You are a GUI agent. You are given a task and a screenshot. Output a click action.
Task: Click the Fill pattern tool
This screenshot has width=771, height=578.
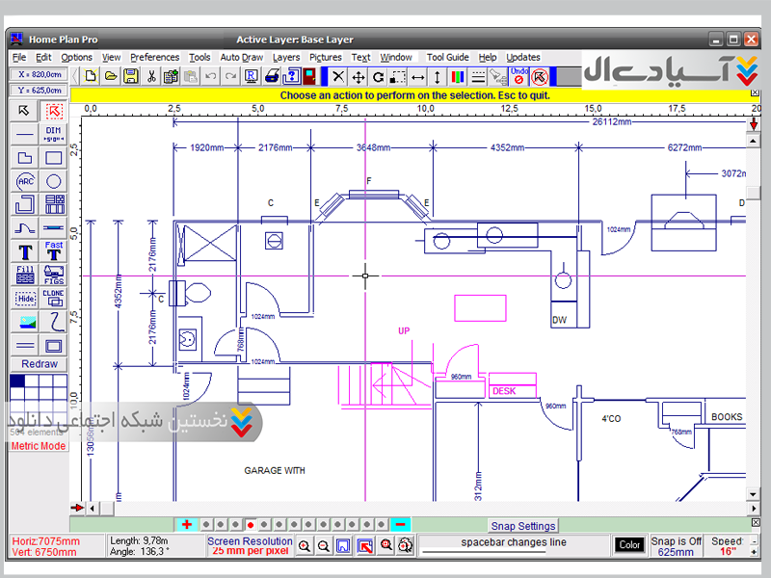coord(25,275)
